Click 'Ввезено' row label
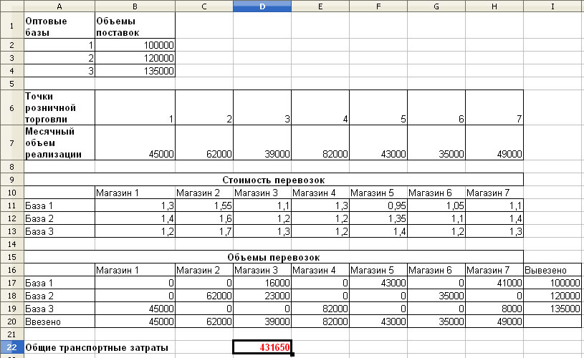The height and width of the screenshot is (358, 584). [59, 321]
